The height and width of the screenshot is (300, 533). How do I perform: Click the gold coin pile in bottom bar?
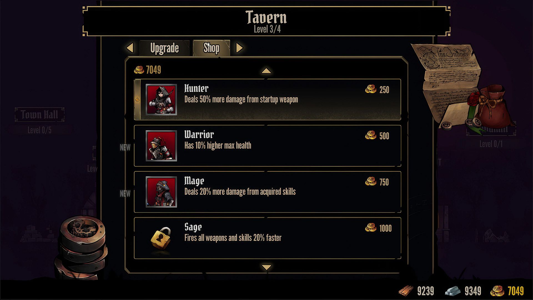pos(497,291)
